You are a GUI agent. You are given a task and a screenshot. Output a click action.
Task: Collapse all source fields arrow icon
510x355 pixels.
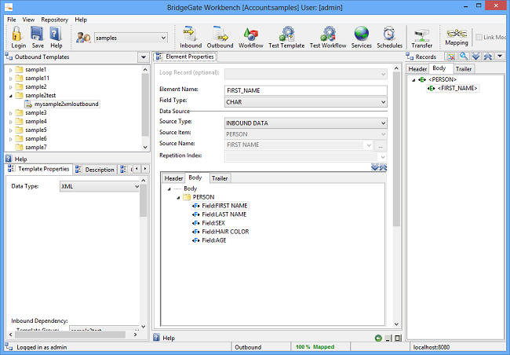pyautogui.click(x=383, y=167)
